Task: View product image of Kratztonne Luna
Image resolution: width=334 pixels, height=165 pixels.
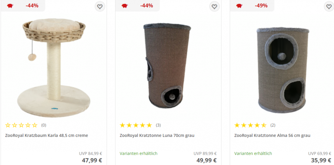Action: [167, 66]
